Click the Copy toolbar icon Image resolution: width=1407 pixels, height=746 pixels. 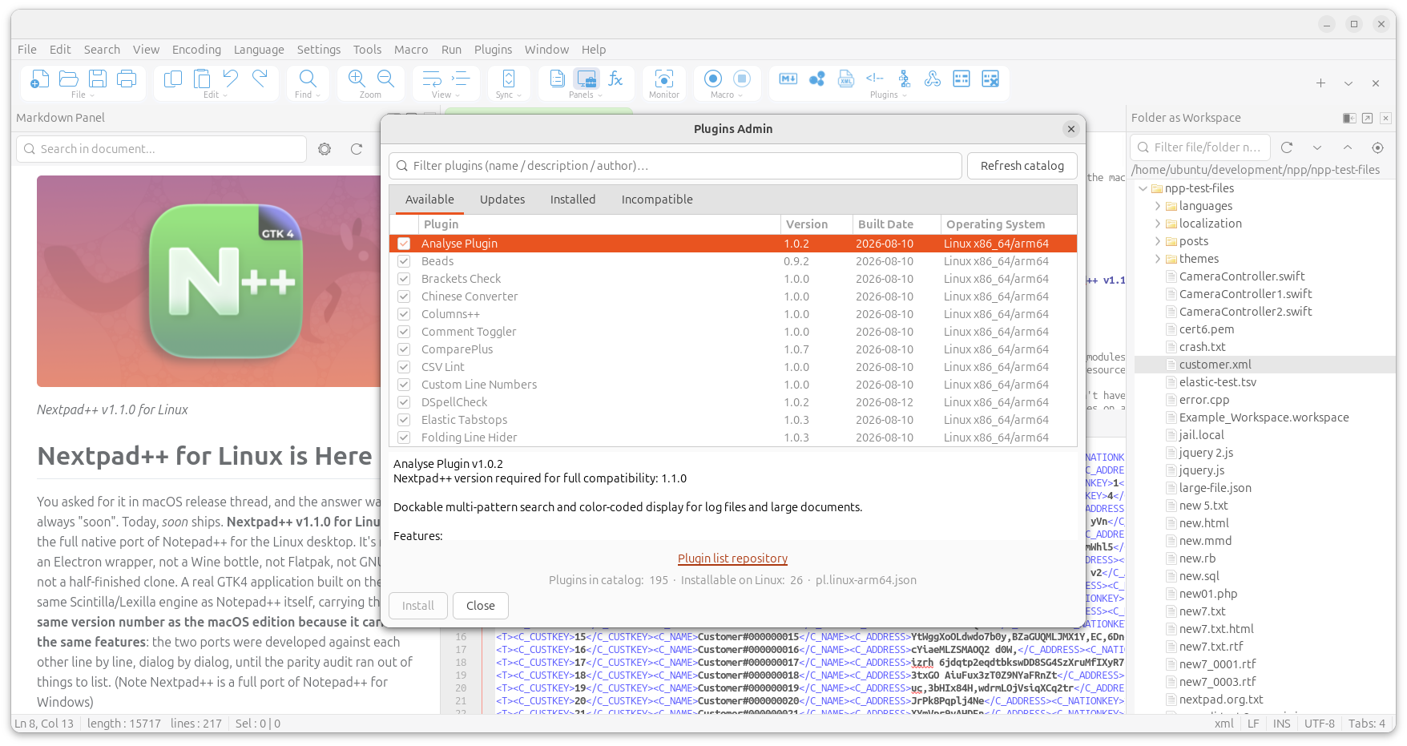[173, 79]
